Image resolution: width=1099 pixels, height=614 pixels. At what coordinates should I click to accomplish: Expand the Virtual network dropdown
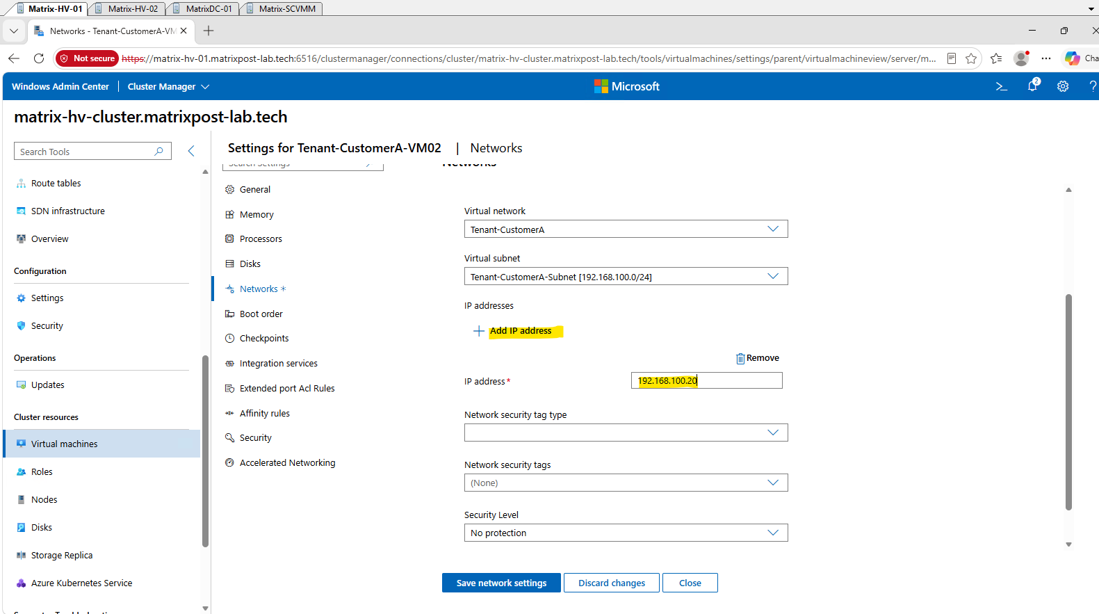click(x=626, y=229)
